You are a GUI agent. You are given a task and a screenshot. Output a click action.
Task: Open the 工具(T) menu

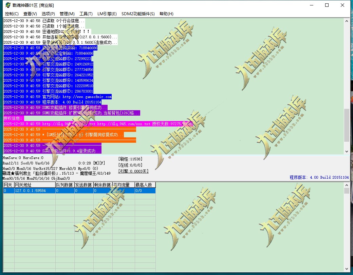86,14
